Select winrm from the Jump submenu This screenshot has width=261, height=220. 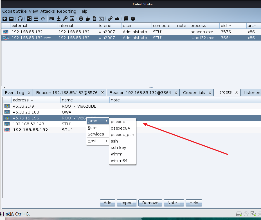[x=123, y=154]
